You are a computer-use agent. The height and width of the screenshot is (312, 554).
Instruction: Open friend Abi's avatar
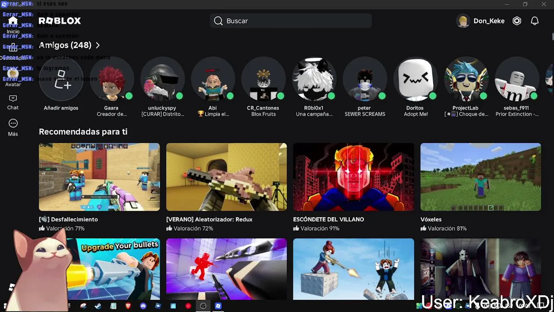point(213,80)
